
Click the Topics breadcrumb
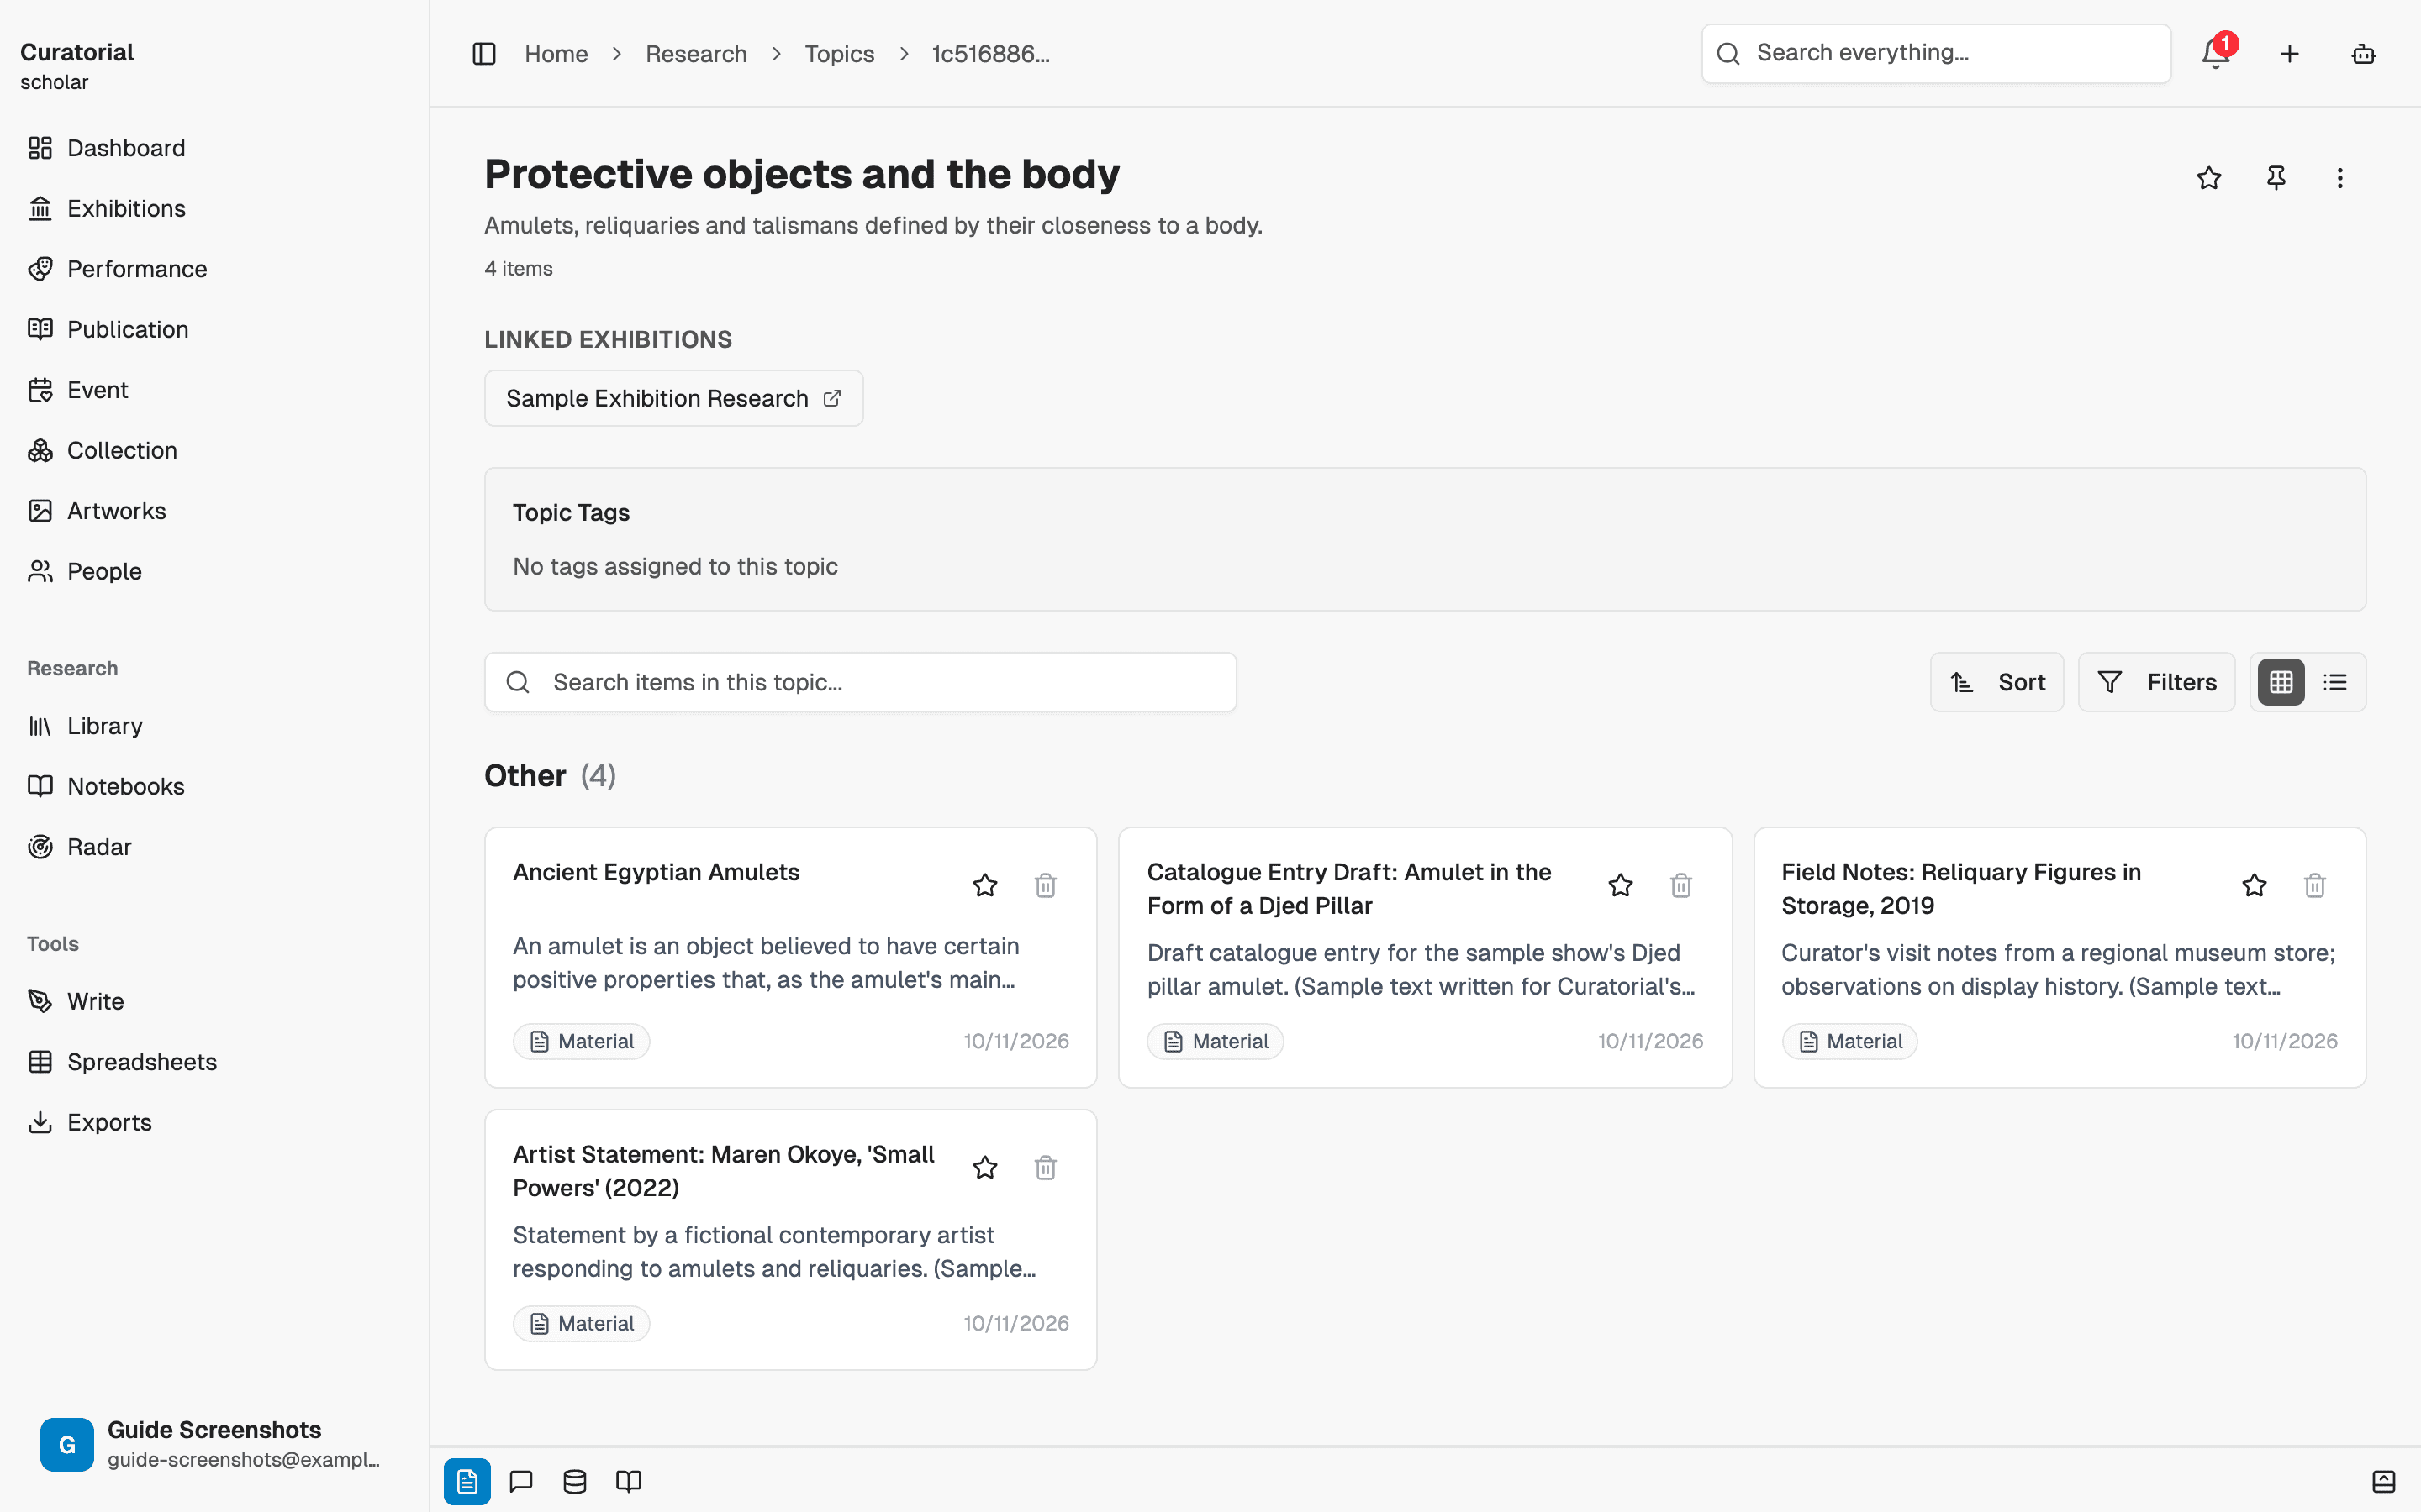pos(839,54)
